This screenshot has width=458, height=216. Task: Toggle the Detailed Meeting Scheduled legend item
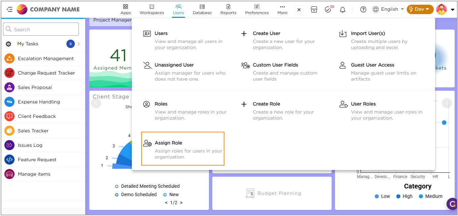[x=117, y=186]
